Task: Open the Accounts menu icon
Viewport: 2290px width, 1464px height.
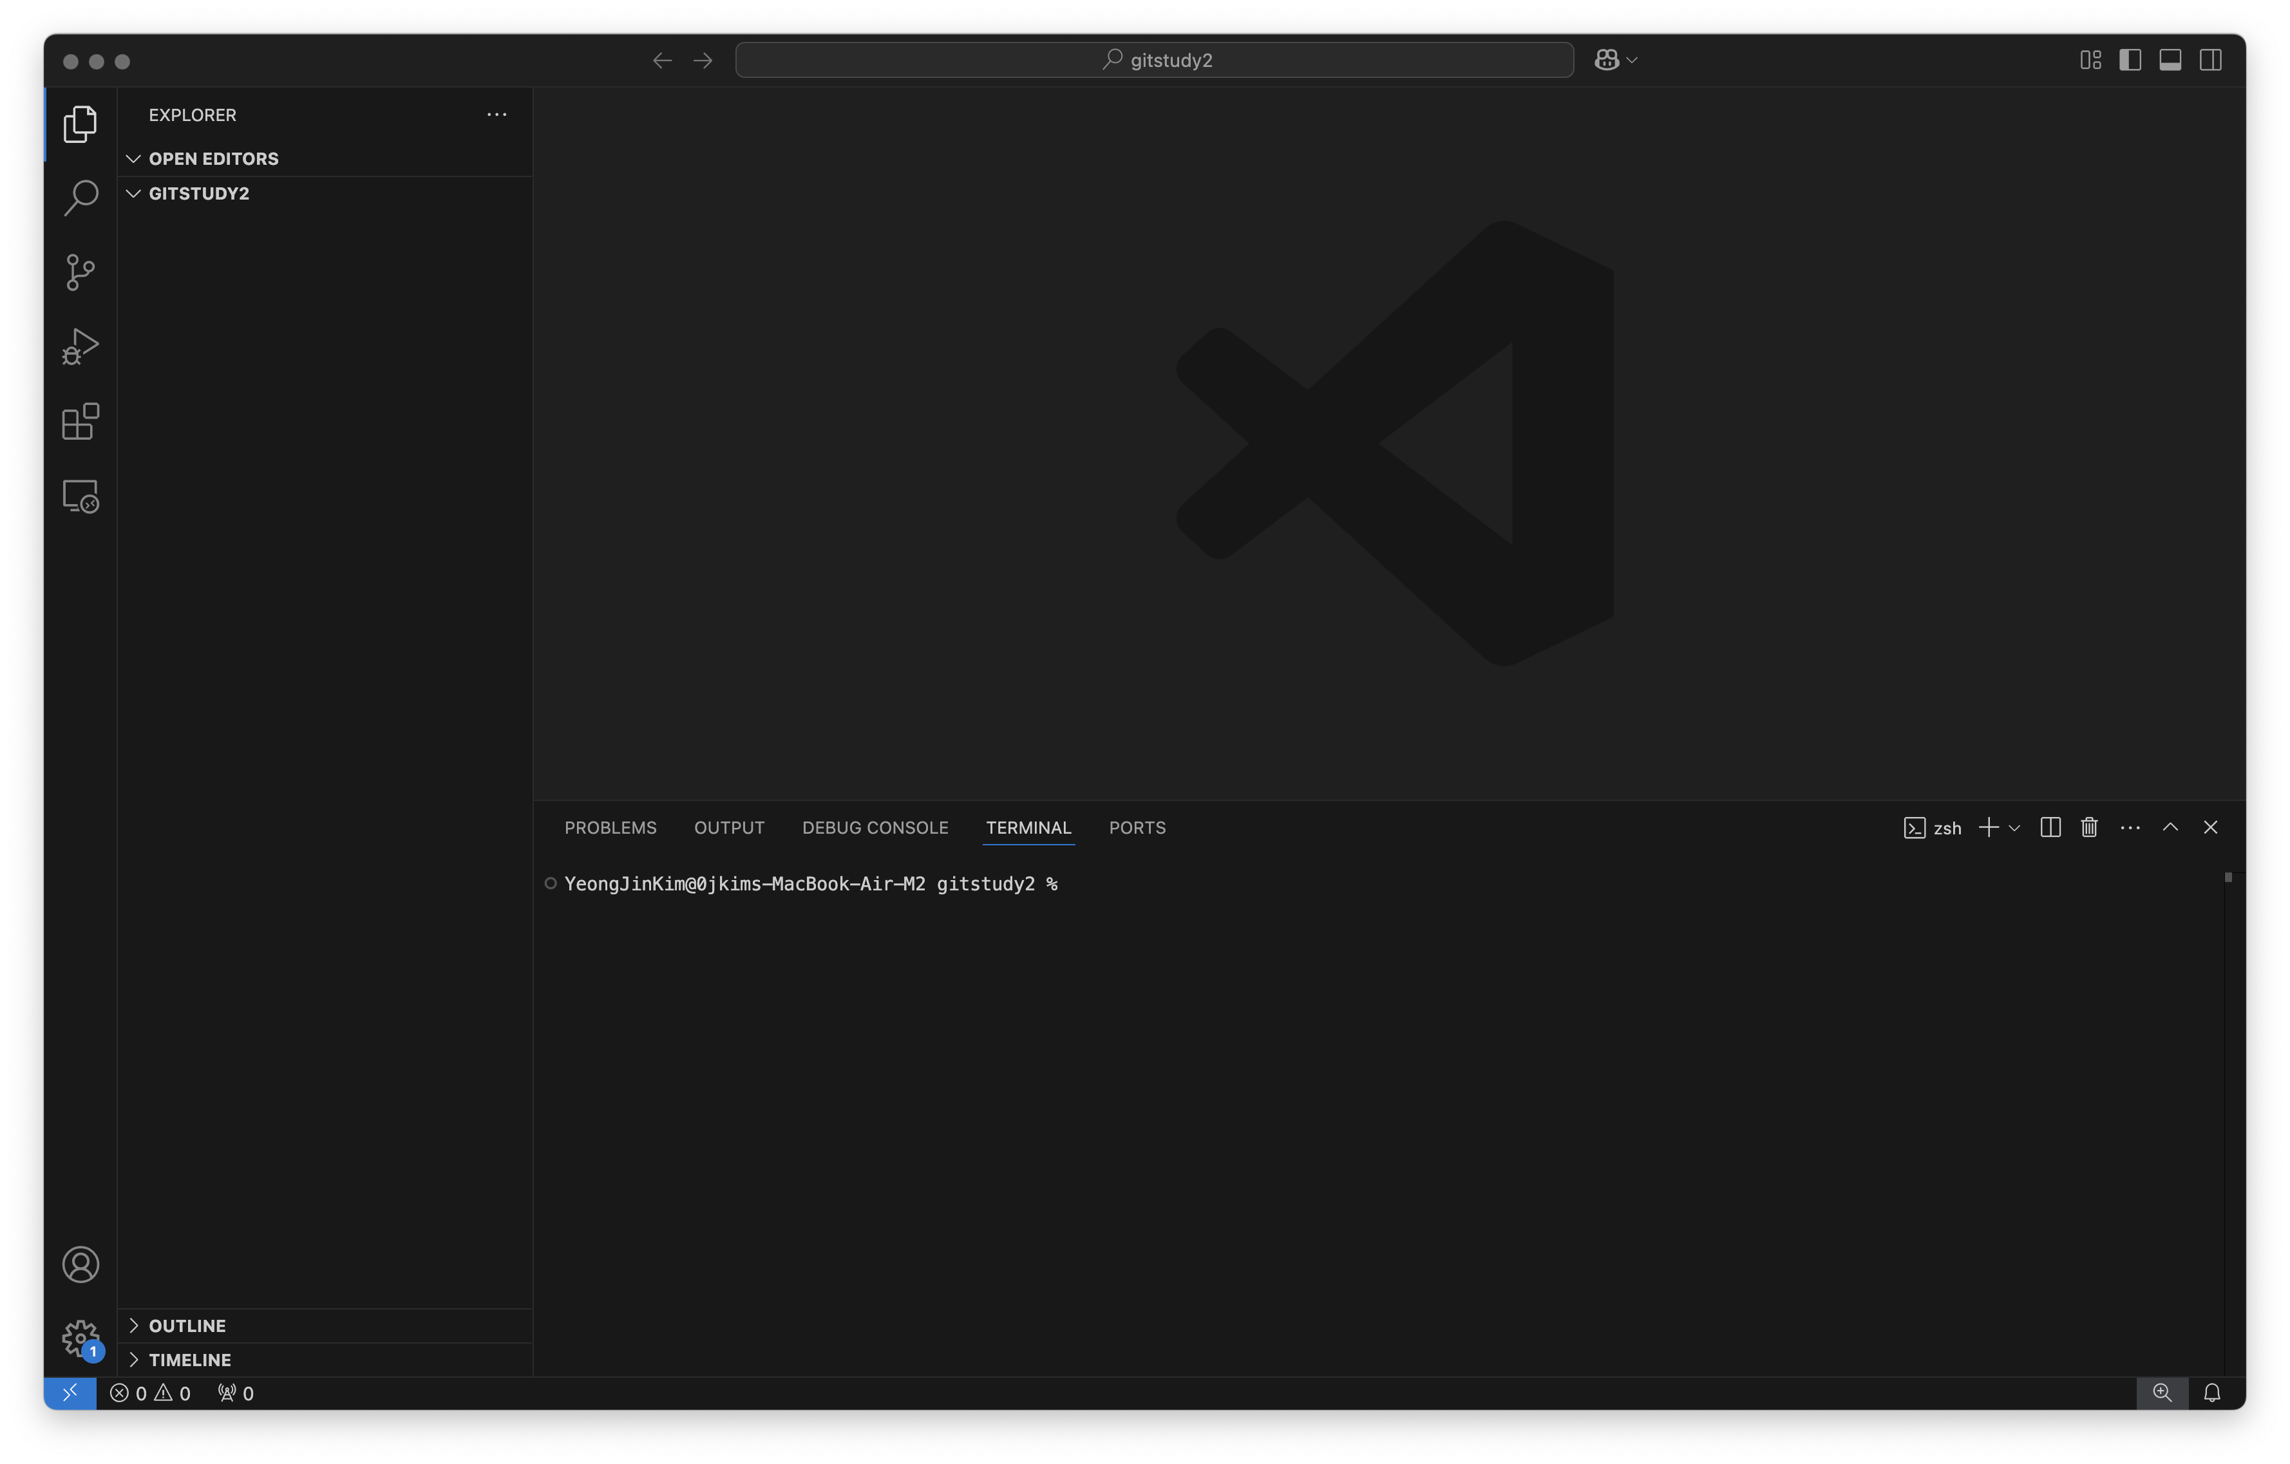Action: (81, 1264)
